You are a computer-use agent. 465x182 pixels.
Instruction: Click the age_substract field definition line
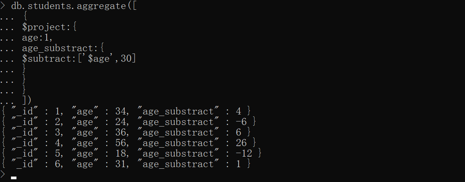[63, 48]
